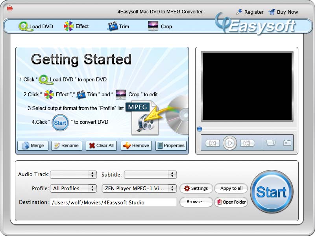Open the profile Settings button
Image resolution: width=316 pixels, height=237 pixels.
pyautogui.click(x=196, y=188)
